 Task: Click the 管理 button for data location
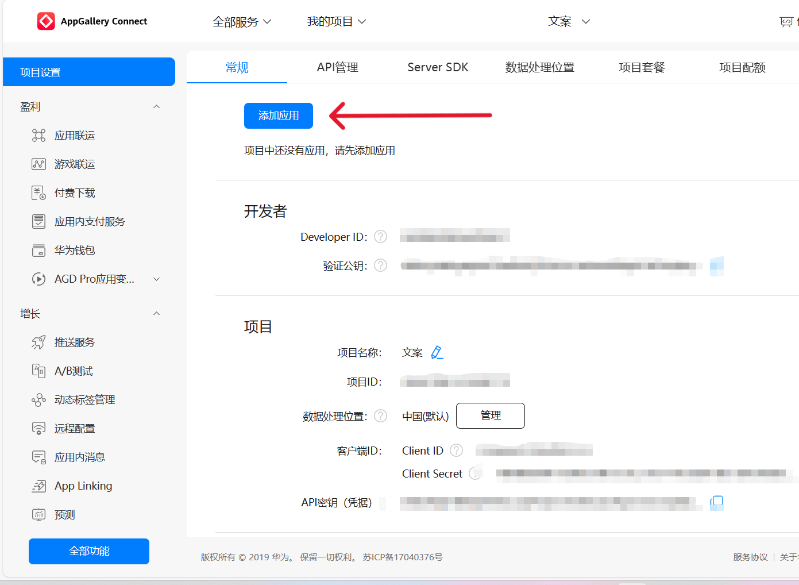491,415
